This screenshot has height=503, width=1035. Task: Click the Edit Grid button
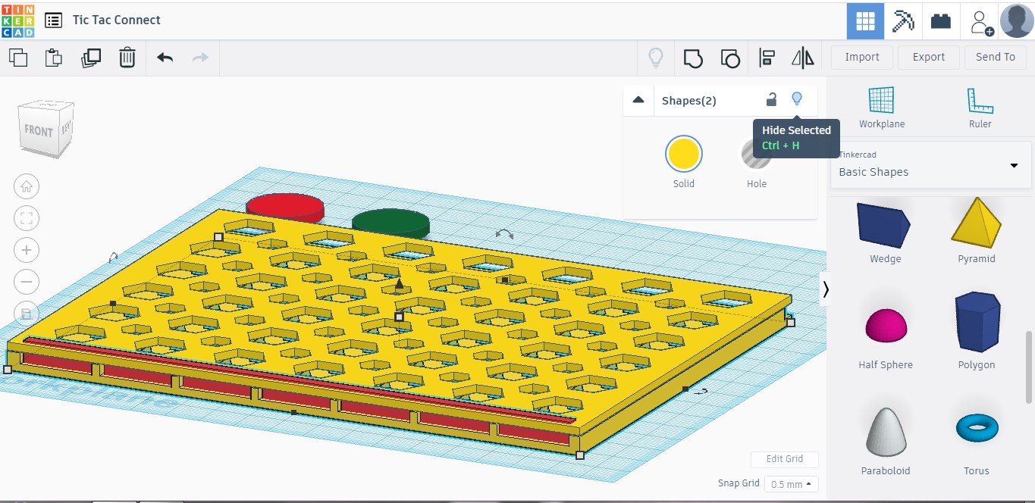pos(784,459)
